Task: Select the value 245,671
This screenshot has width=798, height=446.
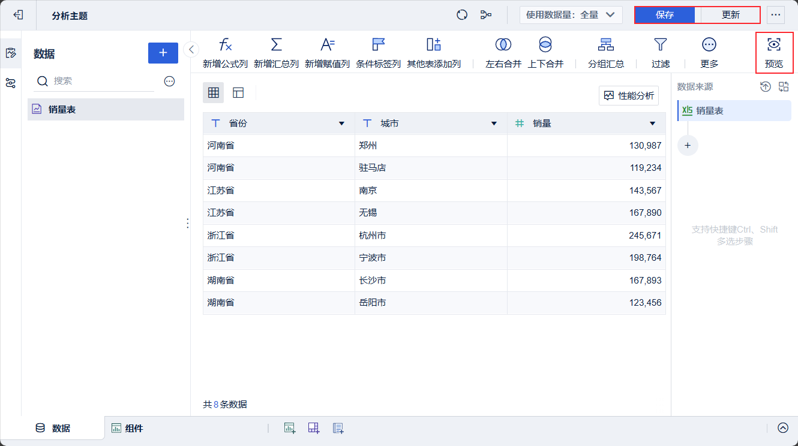Action: tap(646, 236)
